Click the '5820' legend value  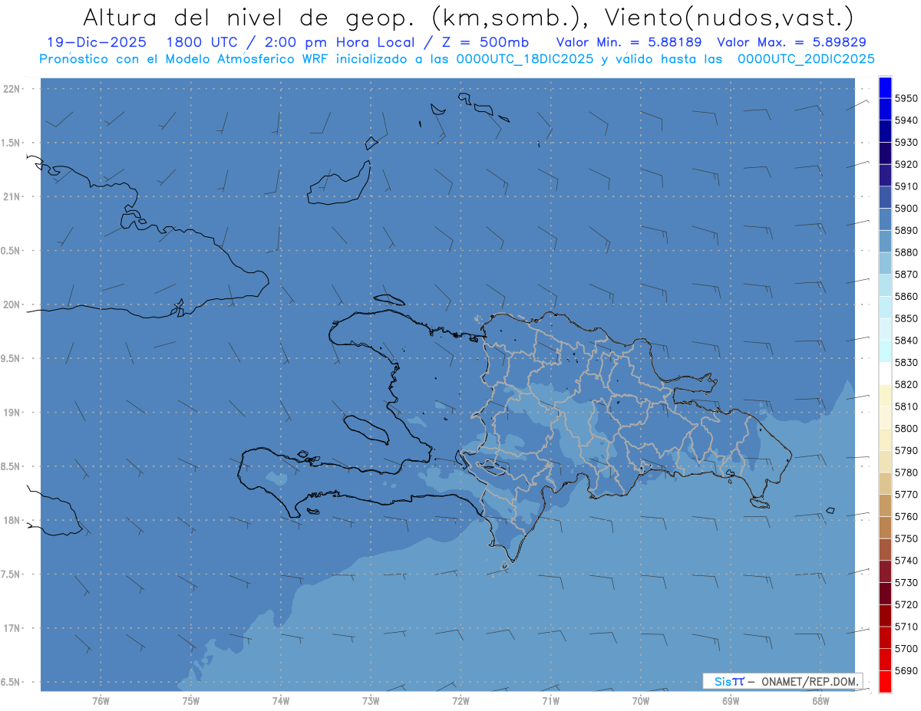point(906,384)
